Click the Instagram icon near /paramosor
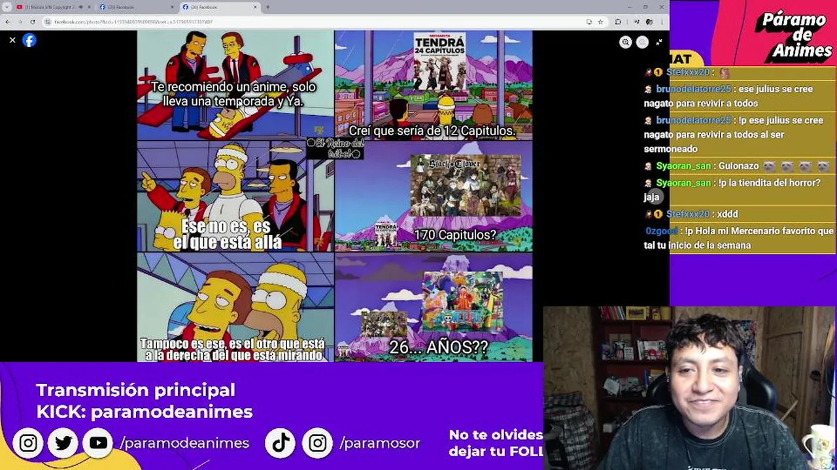 [318, 443]
